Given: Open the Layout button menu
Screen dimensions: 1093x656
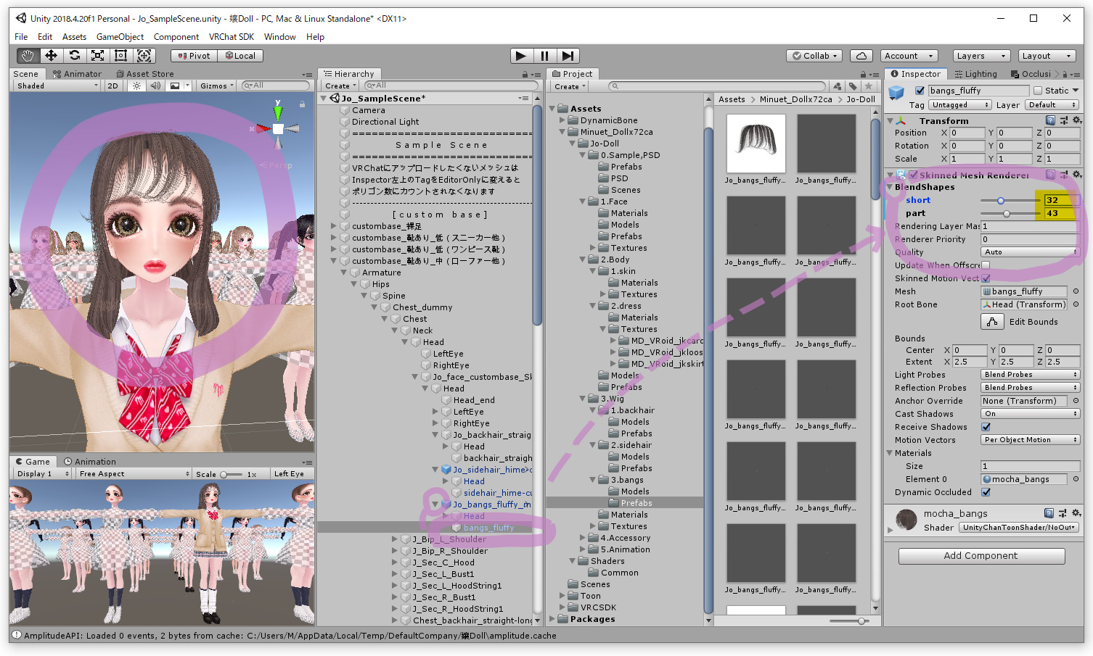Looking at the screenshot, I should click(x=1046, y=56).
